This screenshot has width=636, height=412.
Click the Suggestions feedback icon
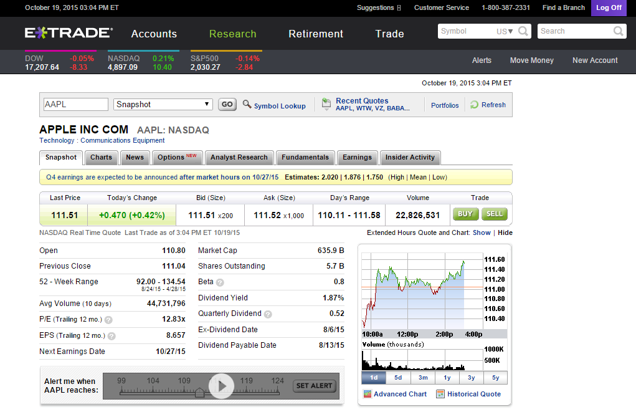[399, 7]
